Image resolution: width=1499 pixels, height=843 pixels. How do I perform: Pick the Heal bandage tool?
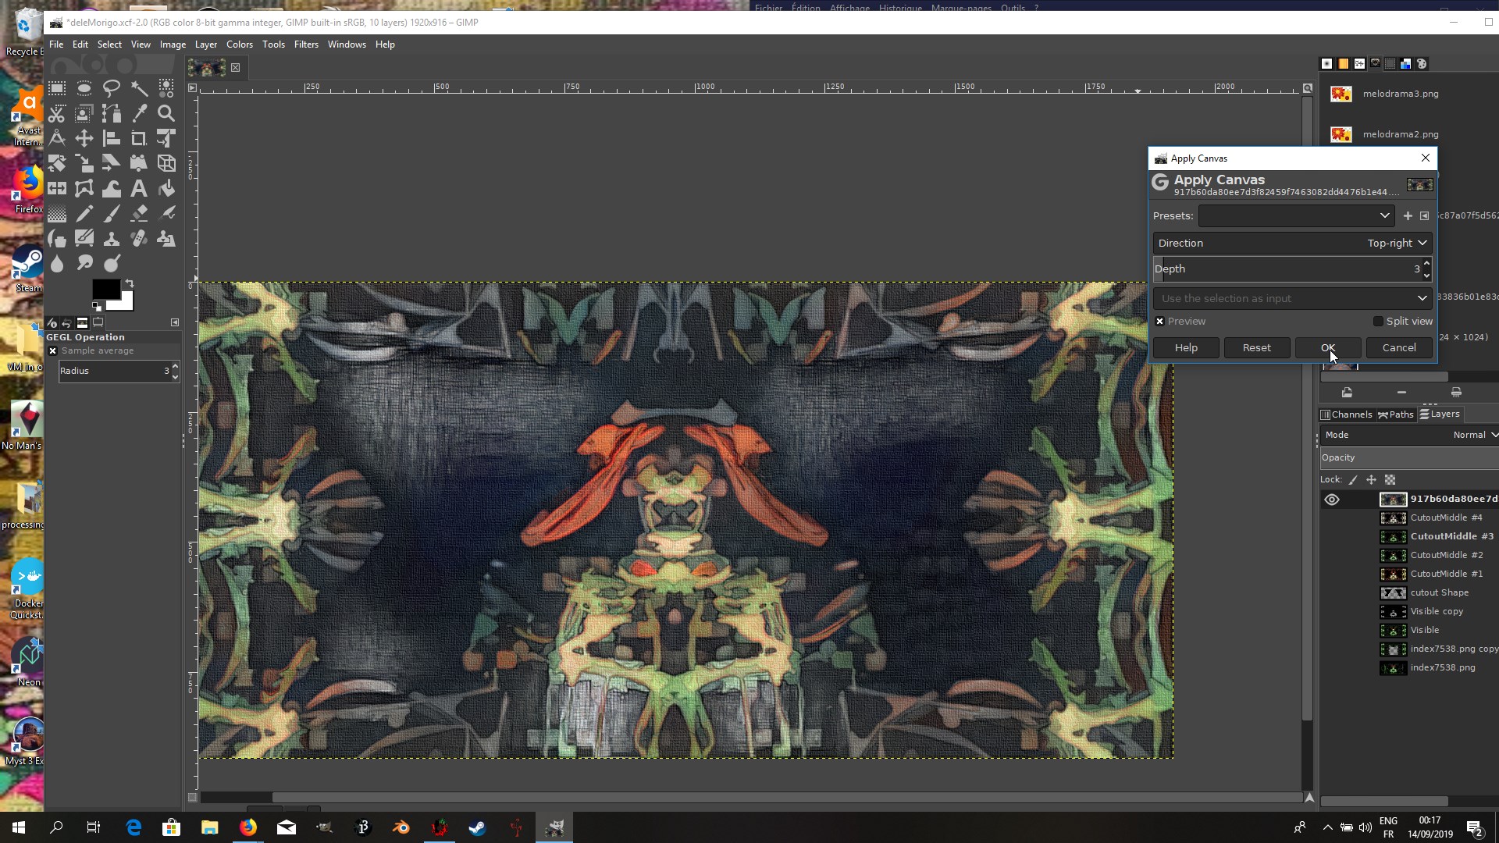tap(139, 239)
